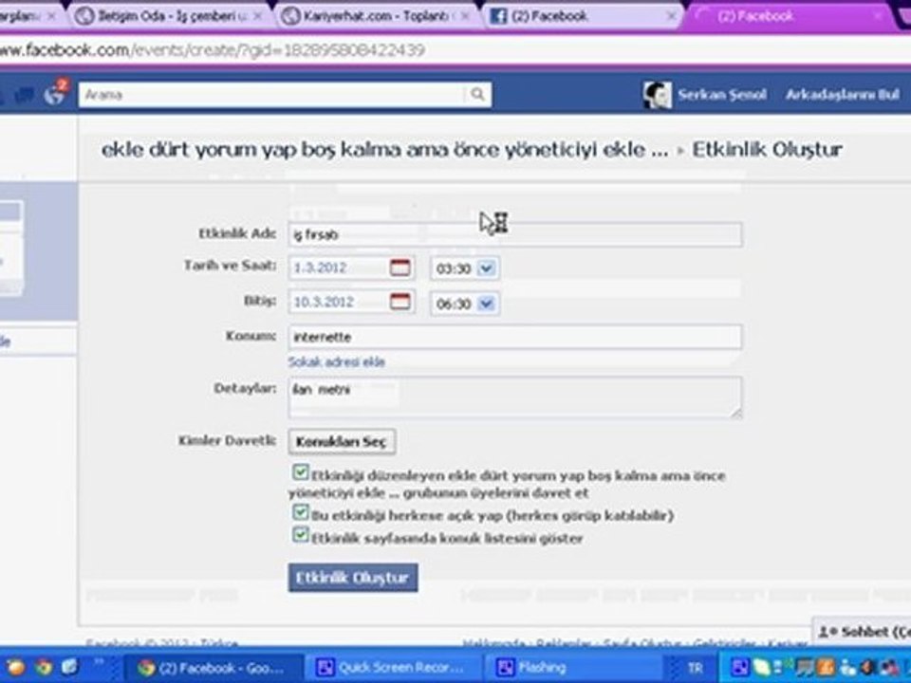Open the Flashing taskbar item
911x683 pixels.
(x=572, y=667)
